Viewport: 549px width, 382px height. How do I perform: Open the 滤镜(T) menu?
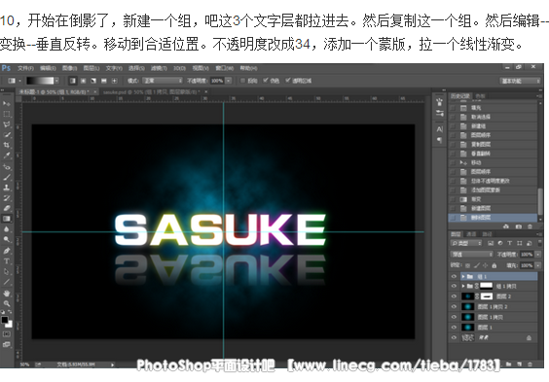pos(159,68)
